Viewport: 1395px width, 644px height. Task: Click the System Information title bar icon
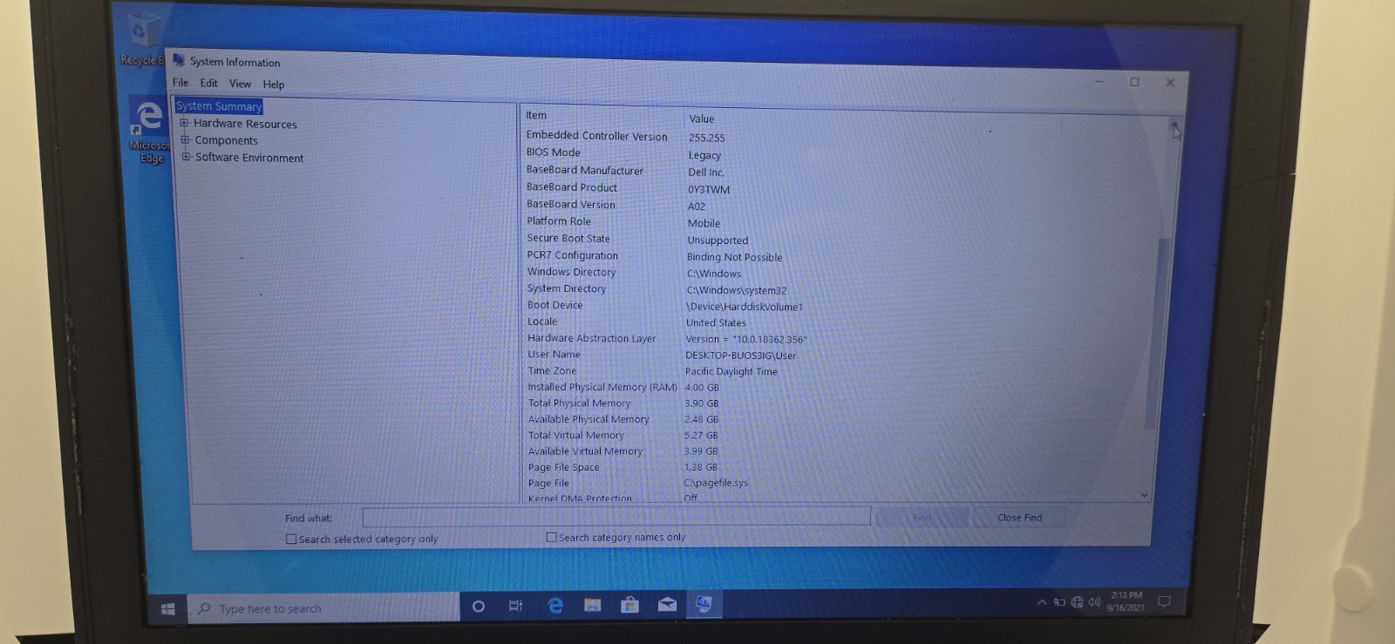(179, 60)
